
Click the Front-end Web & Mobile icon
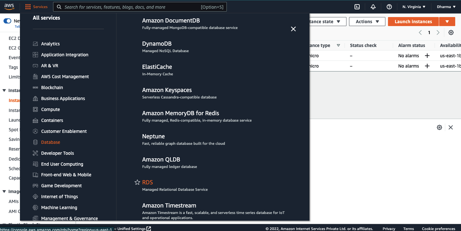35,175
